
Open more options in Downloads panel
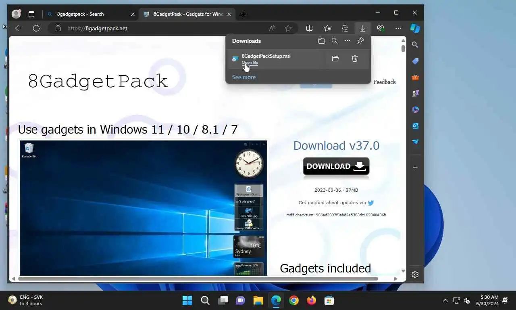[x=347, y=41]
